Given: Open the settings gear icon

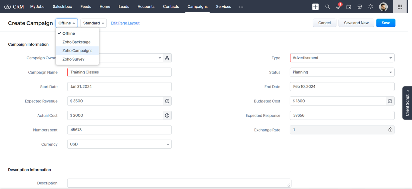Looking at the screenshot, I should pyautogui.click(x=370, y=7).
